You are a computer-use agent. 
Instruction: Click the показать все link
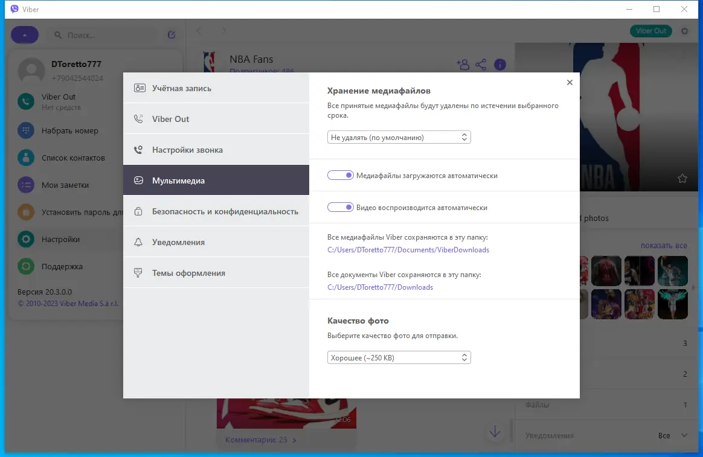(664, 245)
